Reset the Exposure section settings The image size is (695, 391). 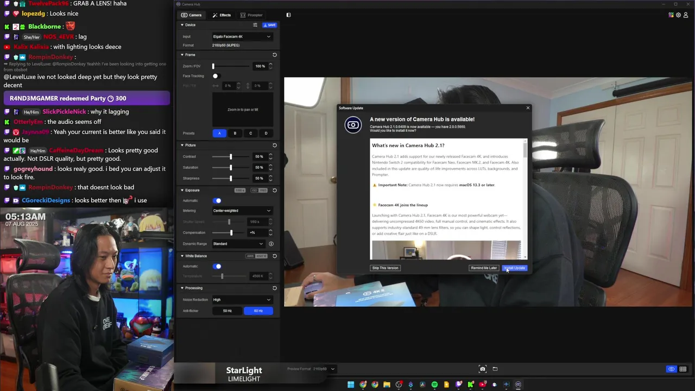[x=274, y=190]
